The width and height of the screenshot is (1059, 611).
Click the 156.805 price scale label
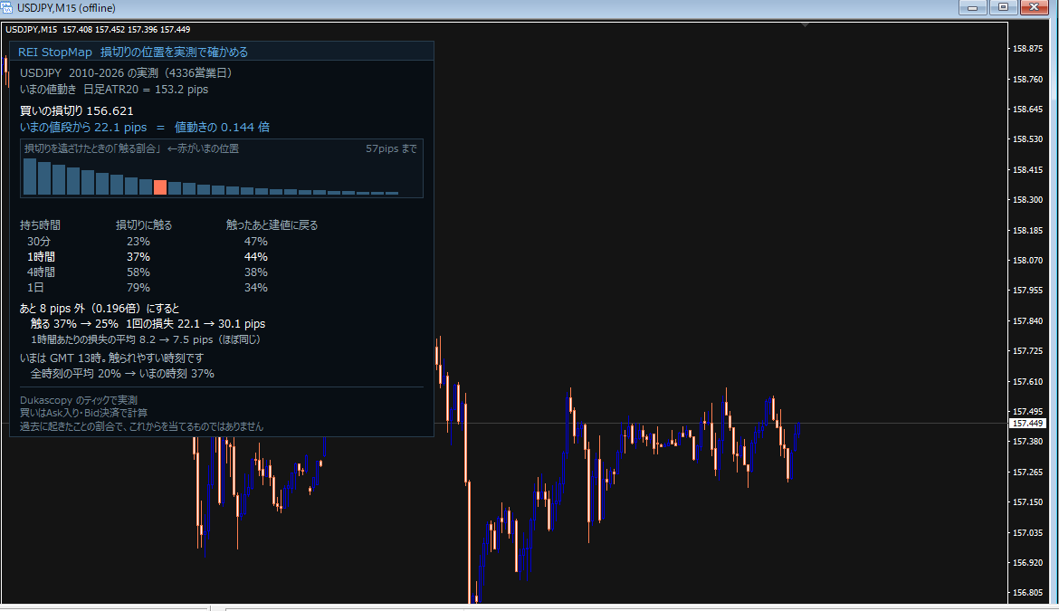click(1027, 593)
